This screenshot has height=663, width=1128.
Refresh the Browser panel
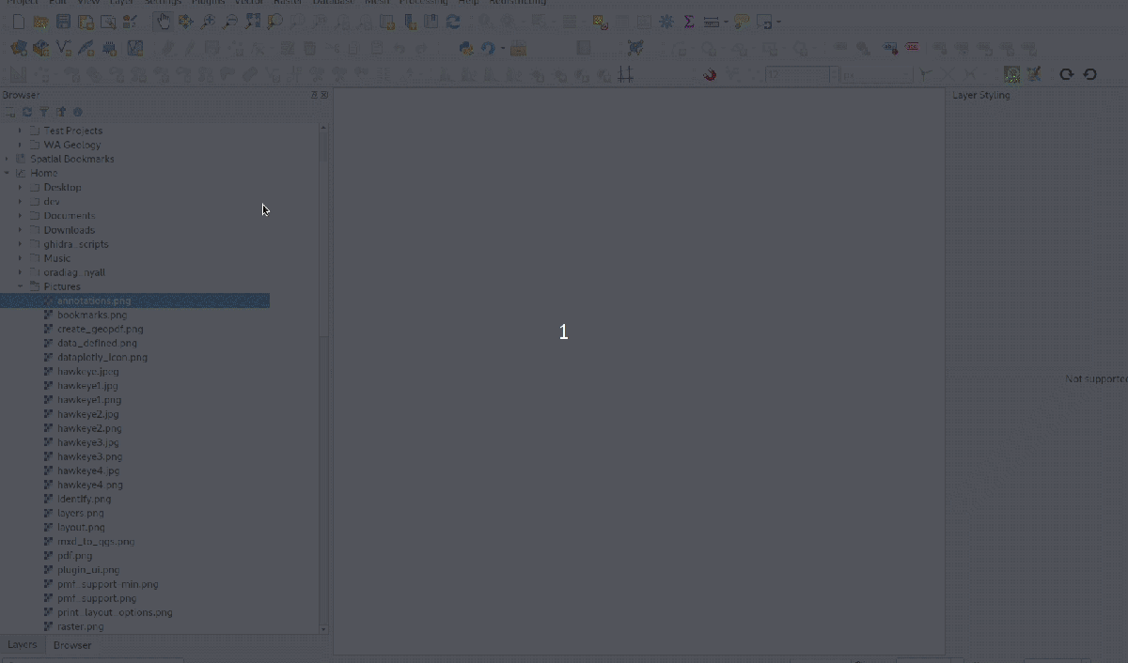(x=27, y=112)
